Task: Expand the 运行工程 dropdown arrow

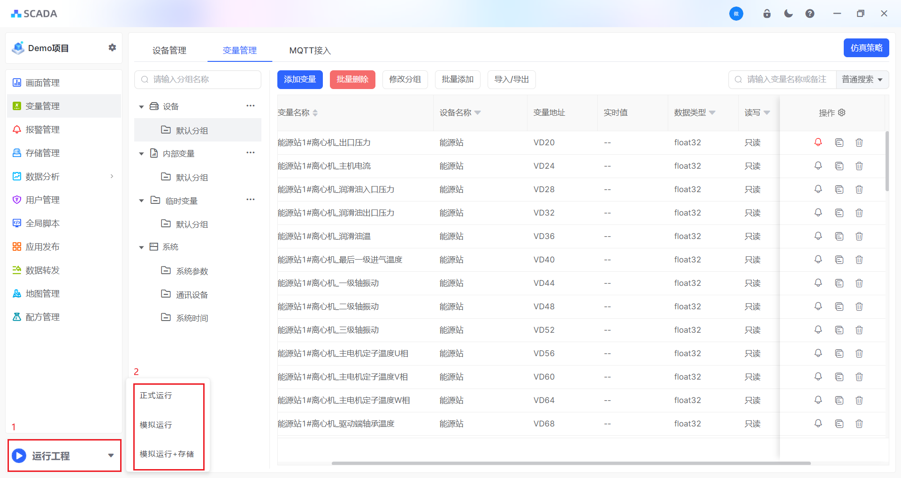Action: 111,455
